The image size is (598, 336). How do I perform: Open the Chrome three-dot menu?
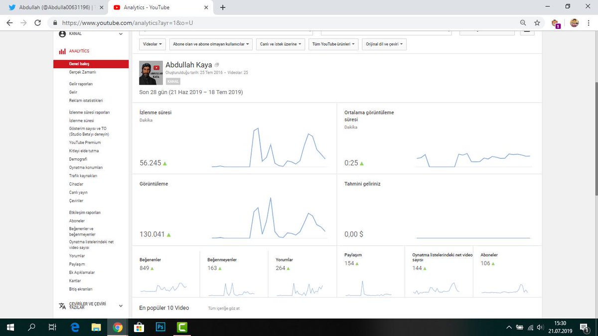click(x=590, y=23)
